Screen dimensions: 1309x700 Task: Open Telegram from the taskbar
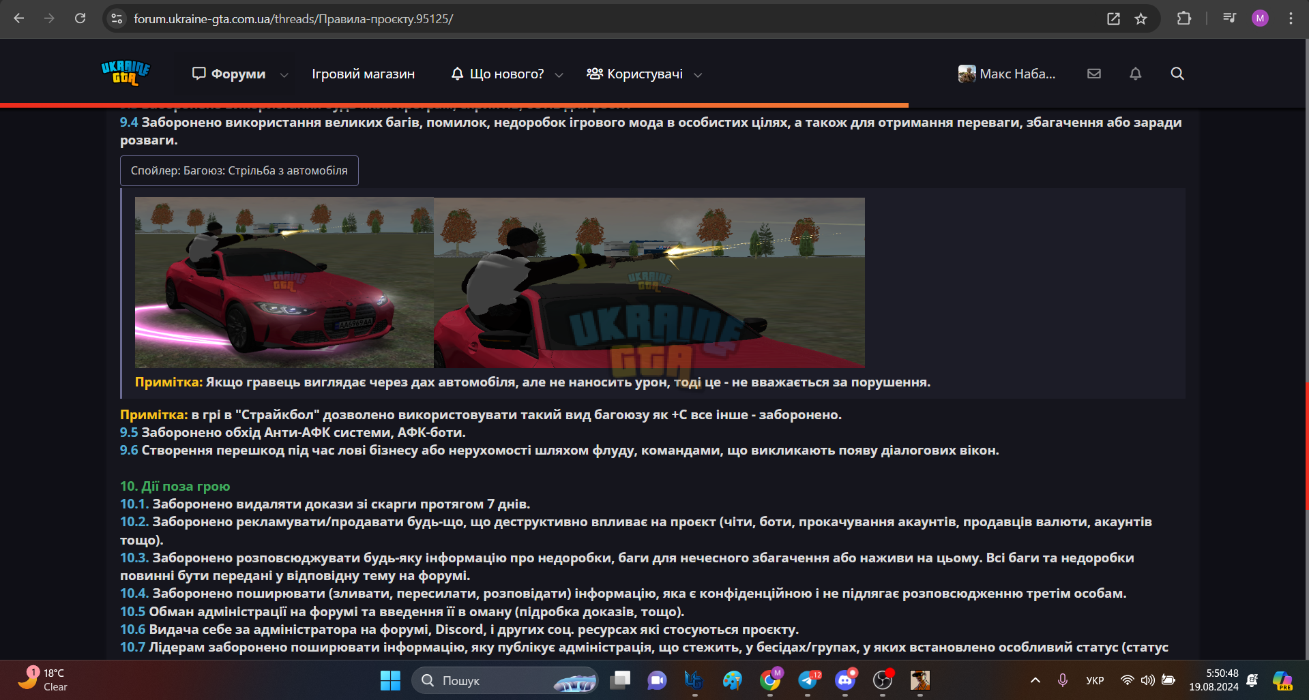[808, 680]
